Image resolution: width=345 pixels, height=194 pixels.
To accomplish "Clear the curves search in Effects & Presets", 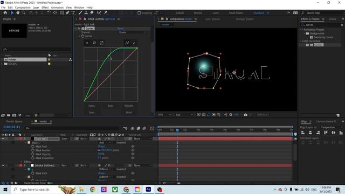I will (342, 25).
